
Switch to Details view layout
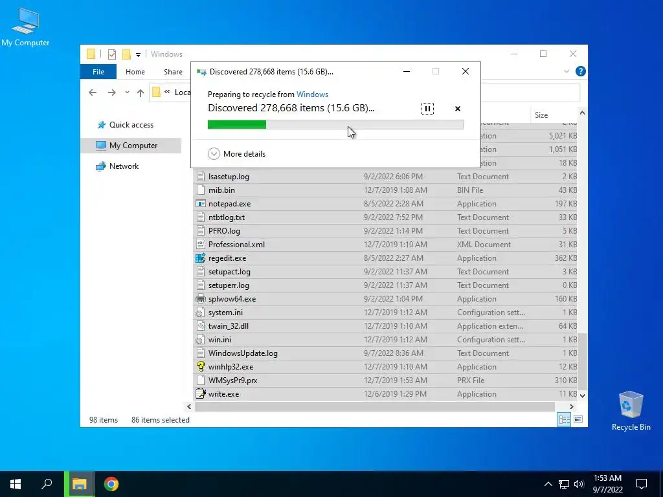coord(564,419)
